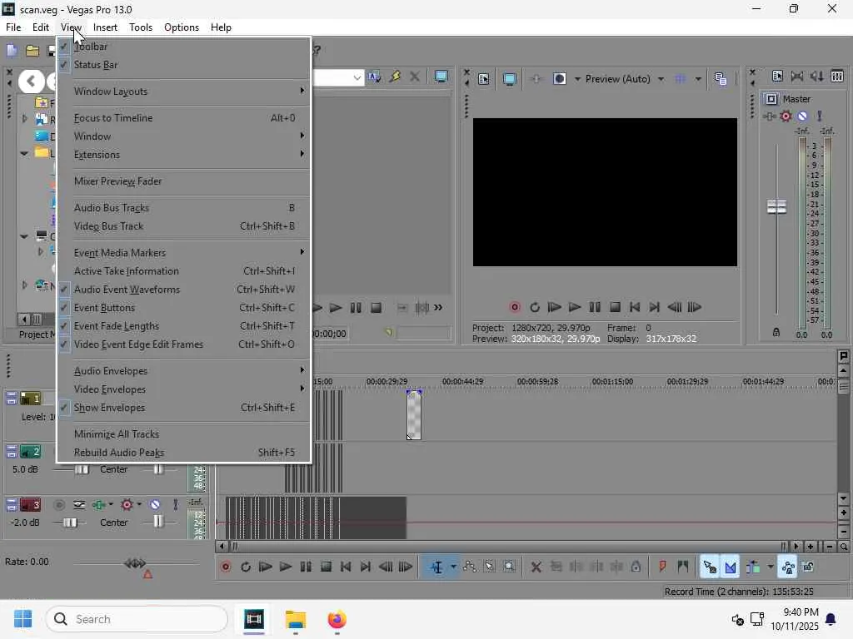The height and width of the screenshot is (639, 853).
Task: Click the timeline Record button
Action: (x=226, y=567)
